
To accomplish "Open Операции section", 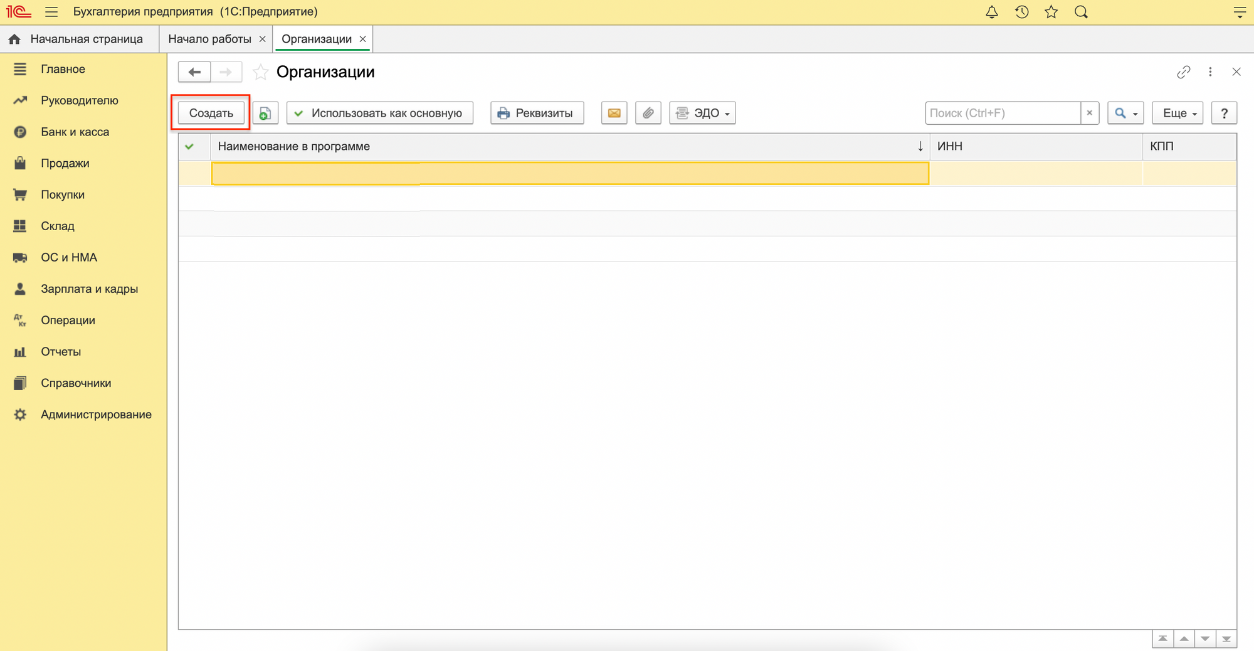I will pos(68,320).
